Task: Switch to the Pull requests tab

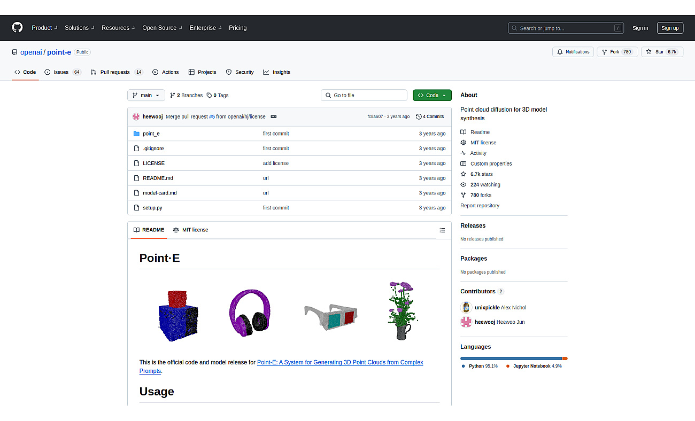Action: 117,72
